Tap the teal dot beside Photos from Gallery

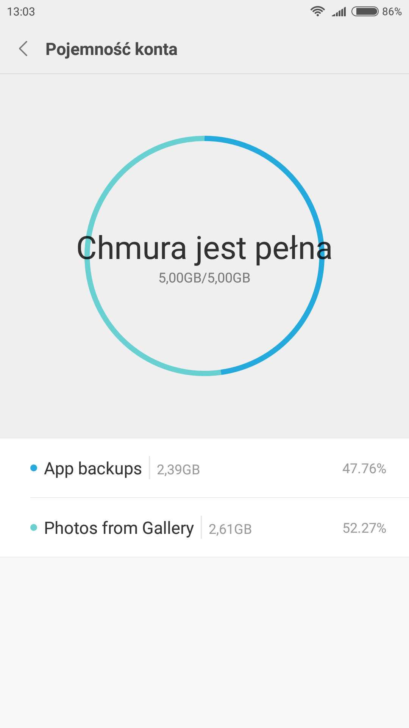pos(34,527)
